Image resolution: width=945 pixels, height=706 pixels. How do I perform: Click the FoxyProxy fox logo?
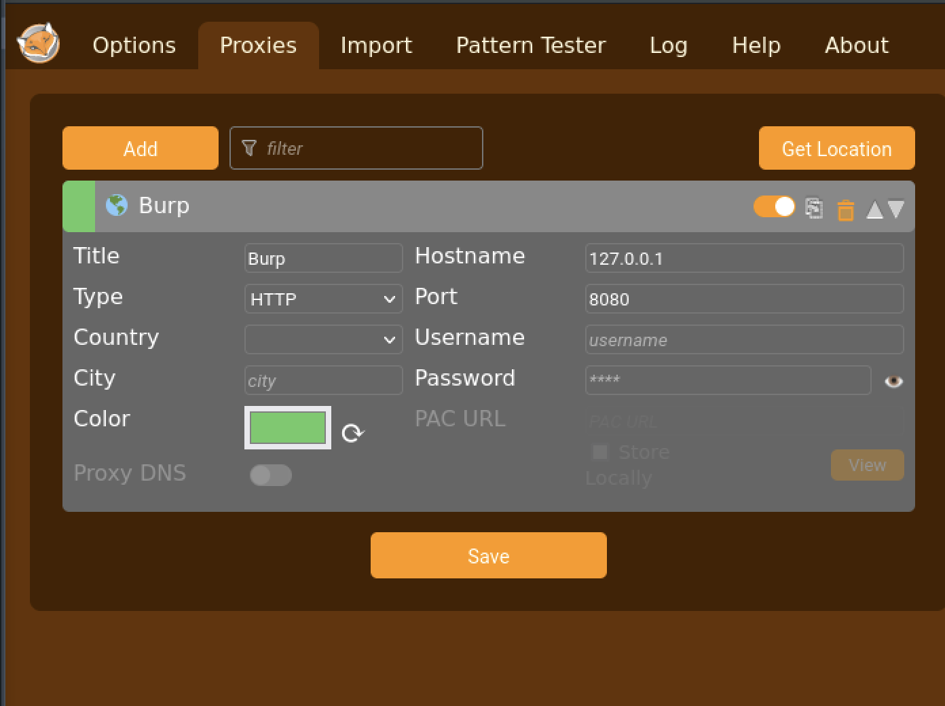[x=38, y=43]
